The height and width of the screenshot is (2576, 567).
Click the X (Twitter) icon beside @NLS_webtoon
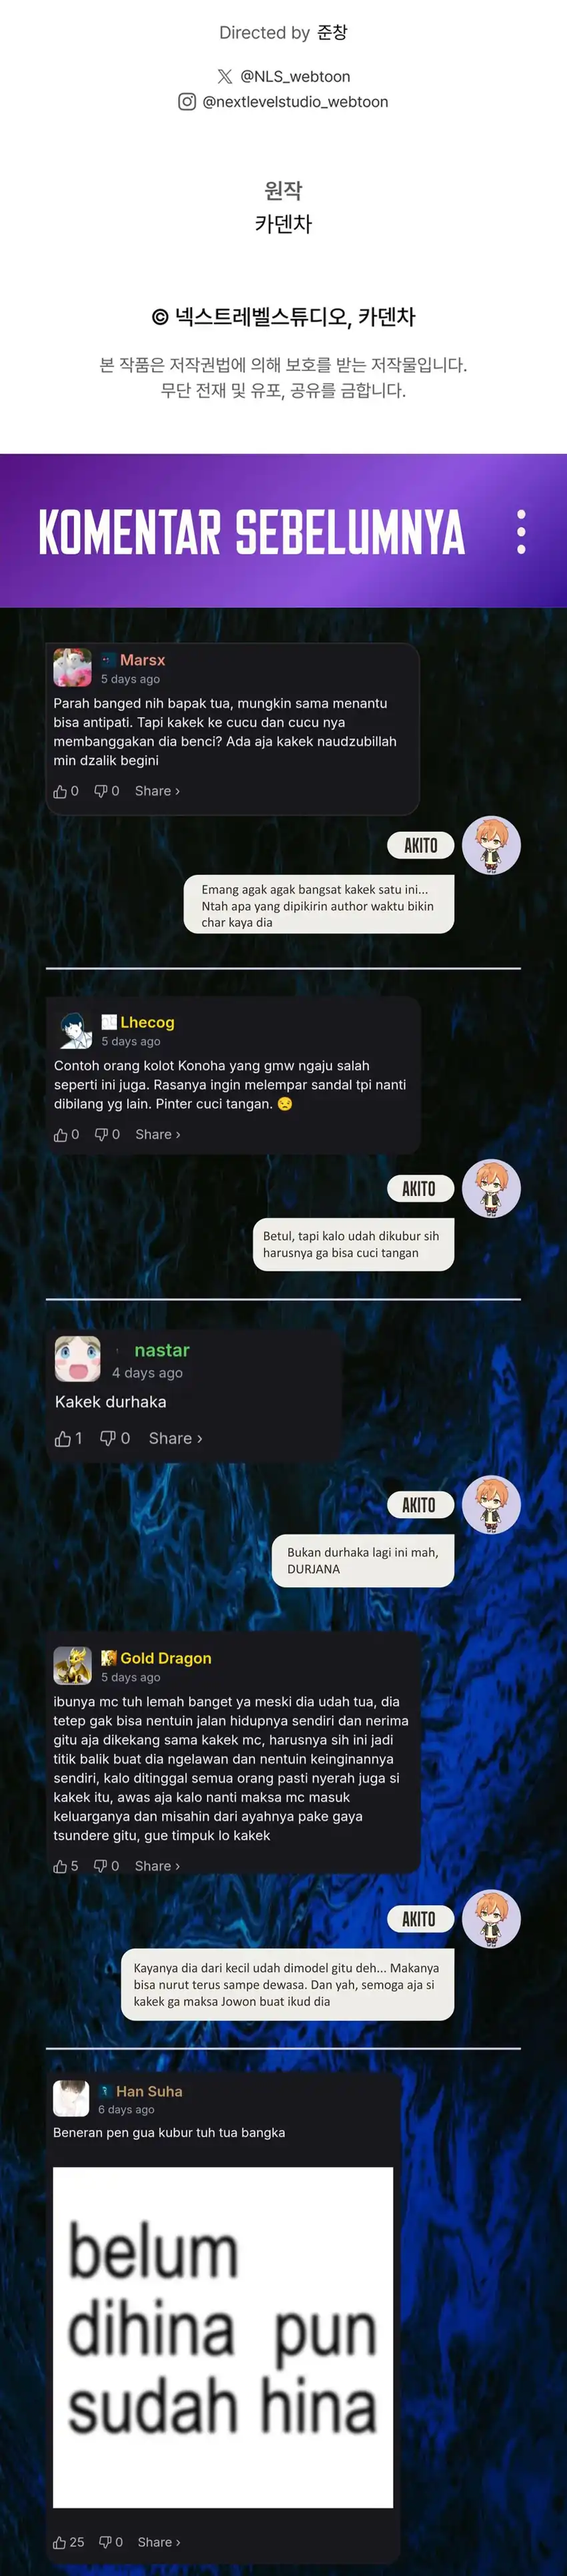click(225, 76)
